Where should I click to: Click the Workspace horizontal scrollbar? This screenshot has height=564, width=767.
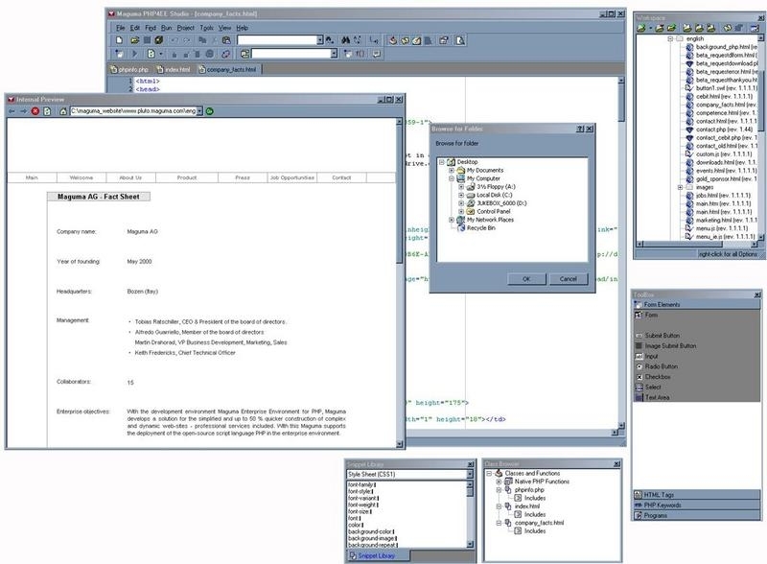pyautogui.click(x=698, y=244)
